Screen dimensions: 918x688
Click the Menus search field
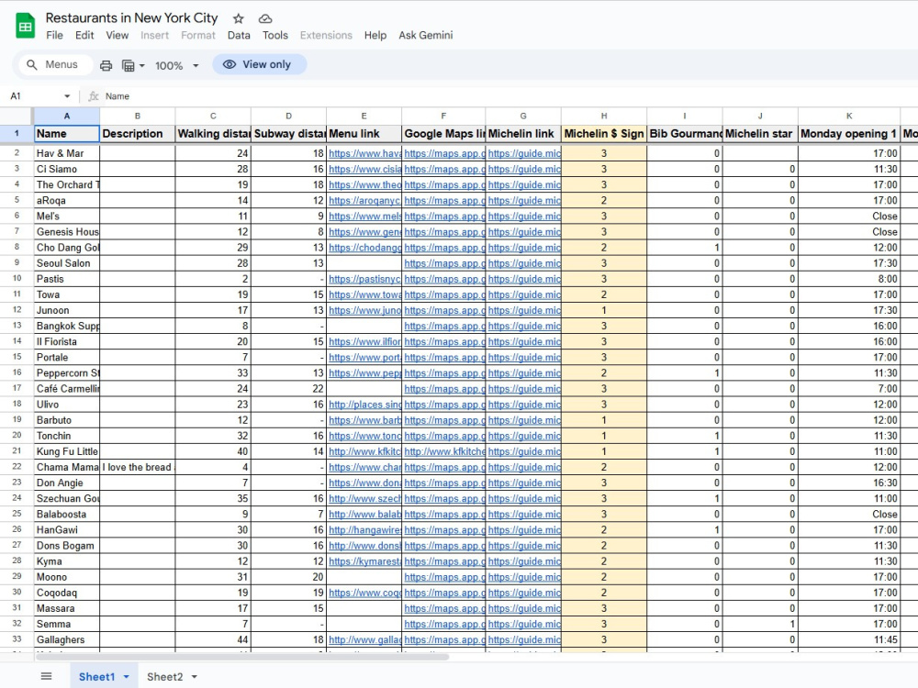(x=56, y=64)
